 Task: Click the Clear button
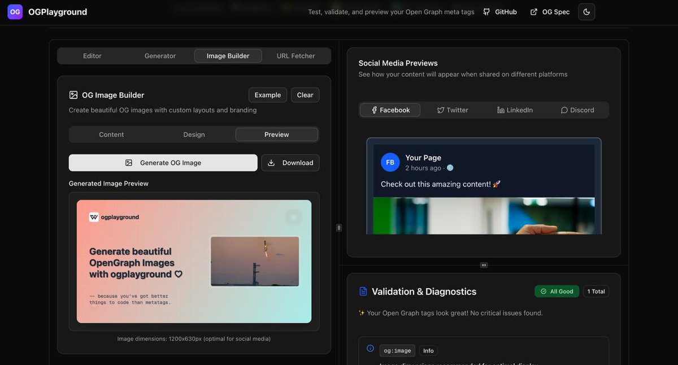click(305, 95)
